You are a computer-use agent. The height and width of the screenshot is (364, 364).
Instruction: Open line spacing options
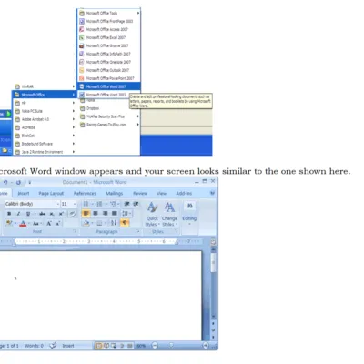(x=126, y=214)
